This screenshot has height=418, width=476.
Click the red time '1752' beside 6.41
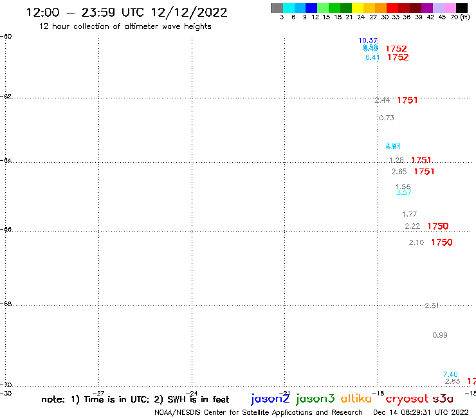click(398, 57)
